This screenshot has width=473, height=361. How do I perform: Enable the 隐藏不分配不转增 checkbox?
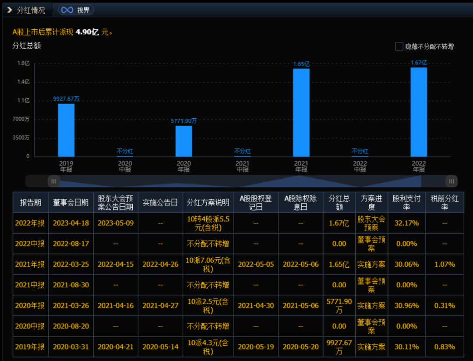tap(399, 46)
